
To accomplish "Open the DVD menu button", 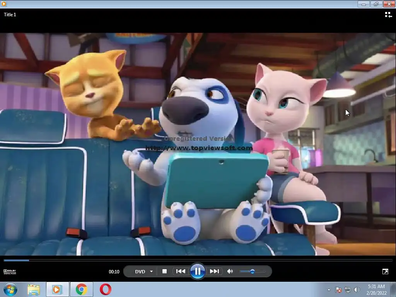I will click(140, 271).
